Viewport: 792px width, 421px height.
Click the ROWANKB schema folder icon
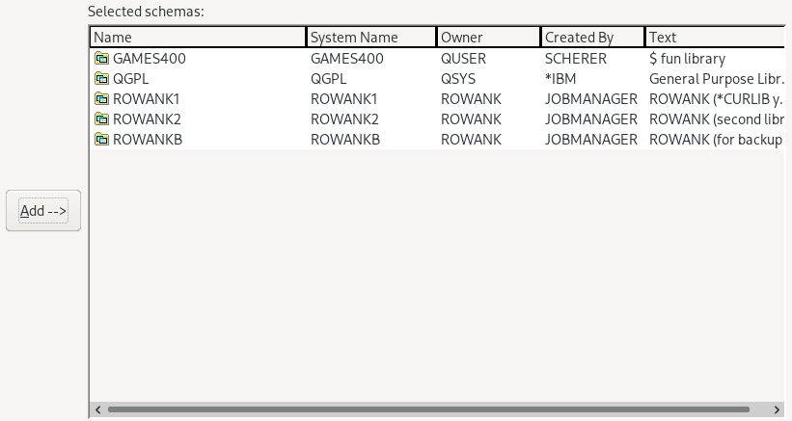pyautogui.click(x=101, y=140)
